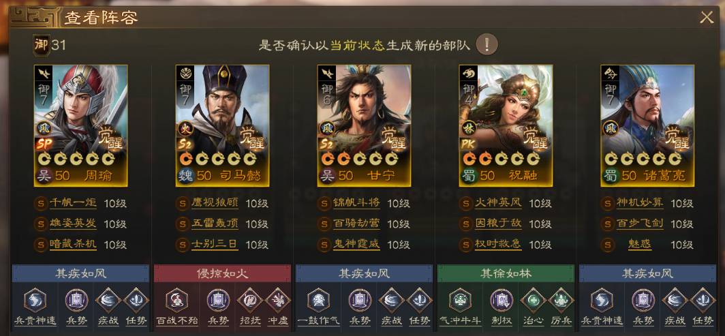Select the 诸葛亮 hero card
The width and height of the screenshot is (725, 336).
647,125
